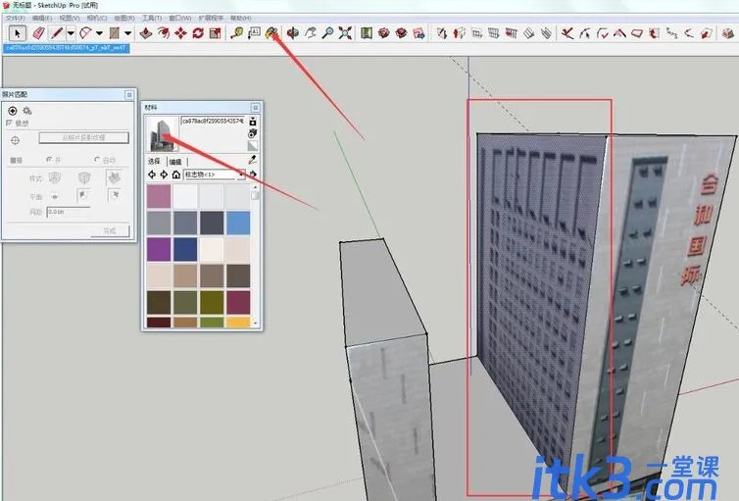Open the Arc tool dropdown arrow

point(99,33)
